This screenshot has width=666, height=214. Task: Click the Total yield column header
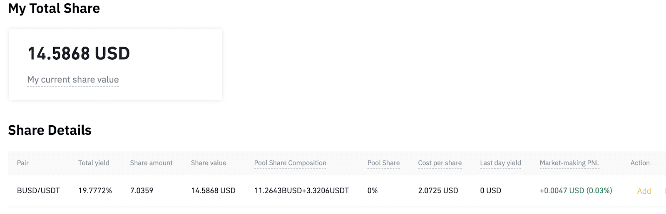[x=94, y=163]
